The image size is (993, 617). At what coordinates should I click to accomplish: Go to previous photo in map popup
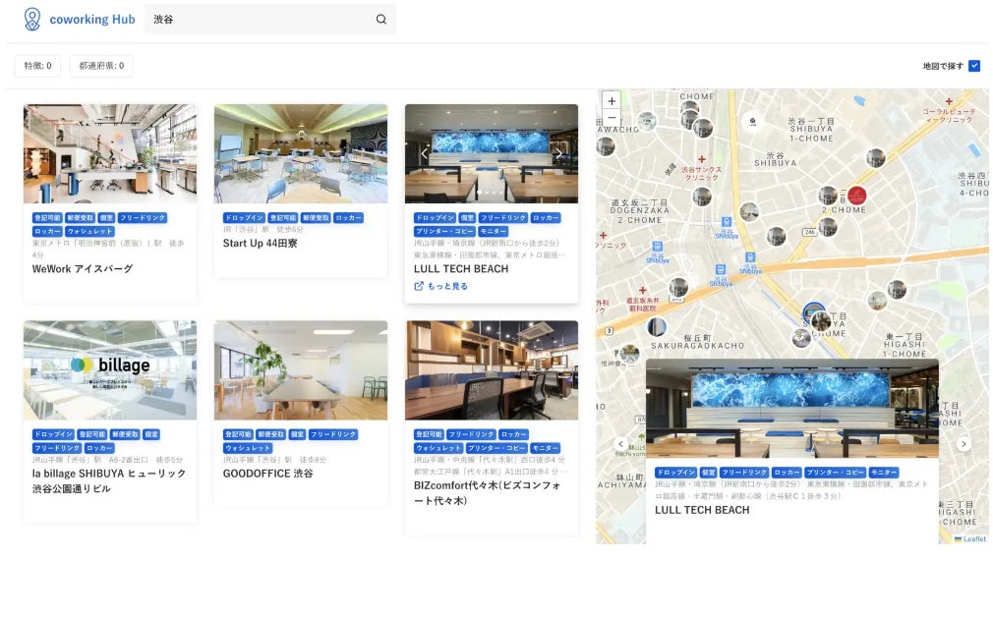[620, 444]
